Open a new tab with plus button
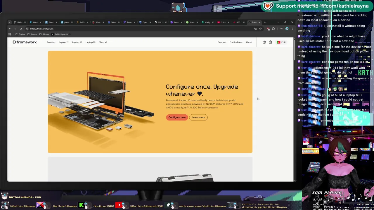Screen dimensions: 374x210 265,22
